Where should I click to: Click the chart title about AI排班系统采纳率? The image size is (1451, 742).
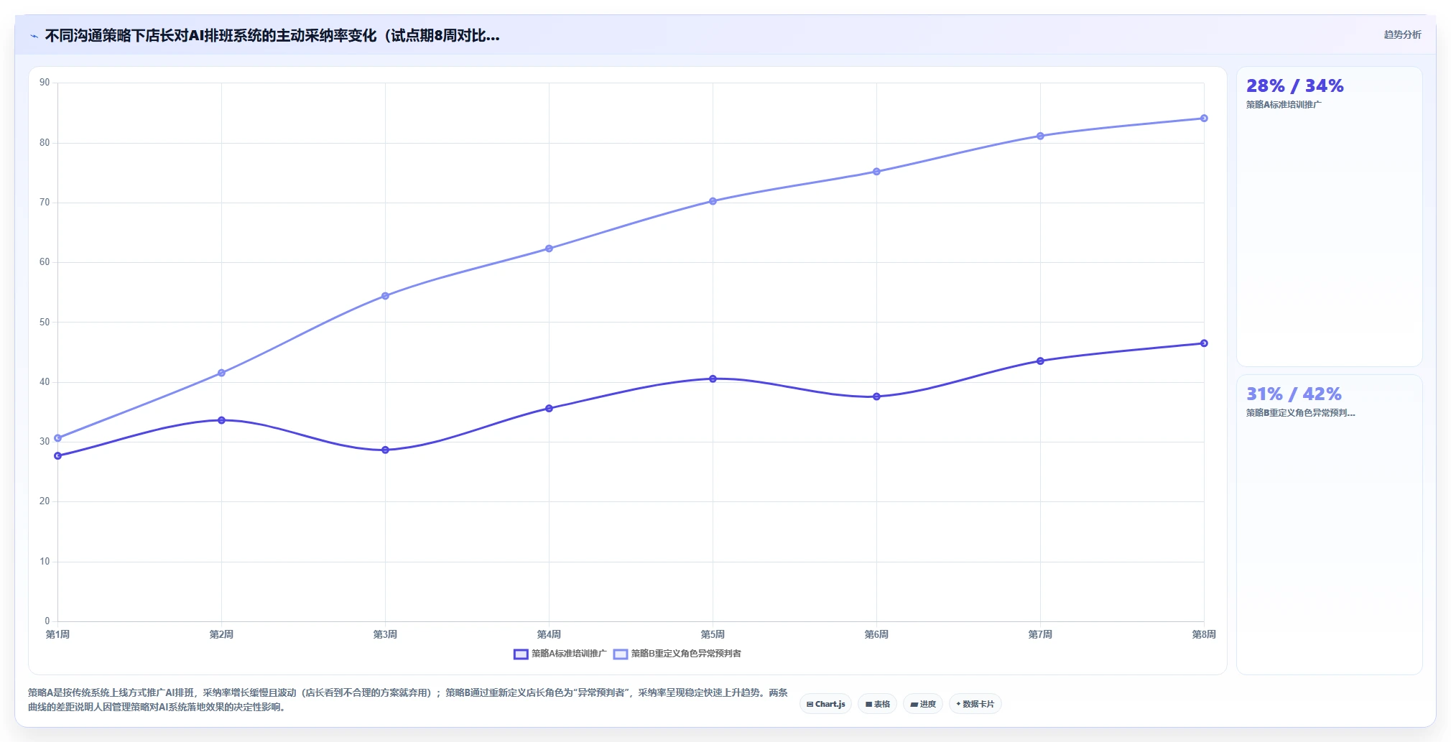(x=272, y=36)
